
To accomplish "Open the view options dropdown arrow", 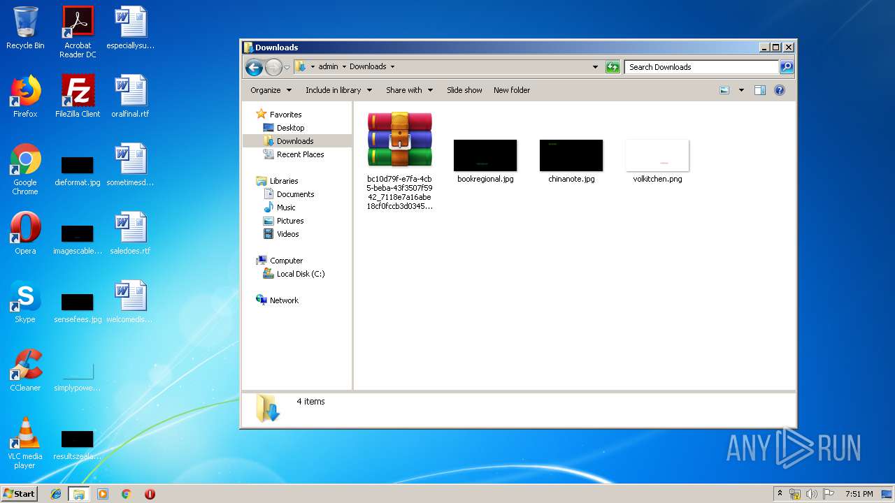I will tap(741, 90).
